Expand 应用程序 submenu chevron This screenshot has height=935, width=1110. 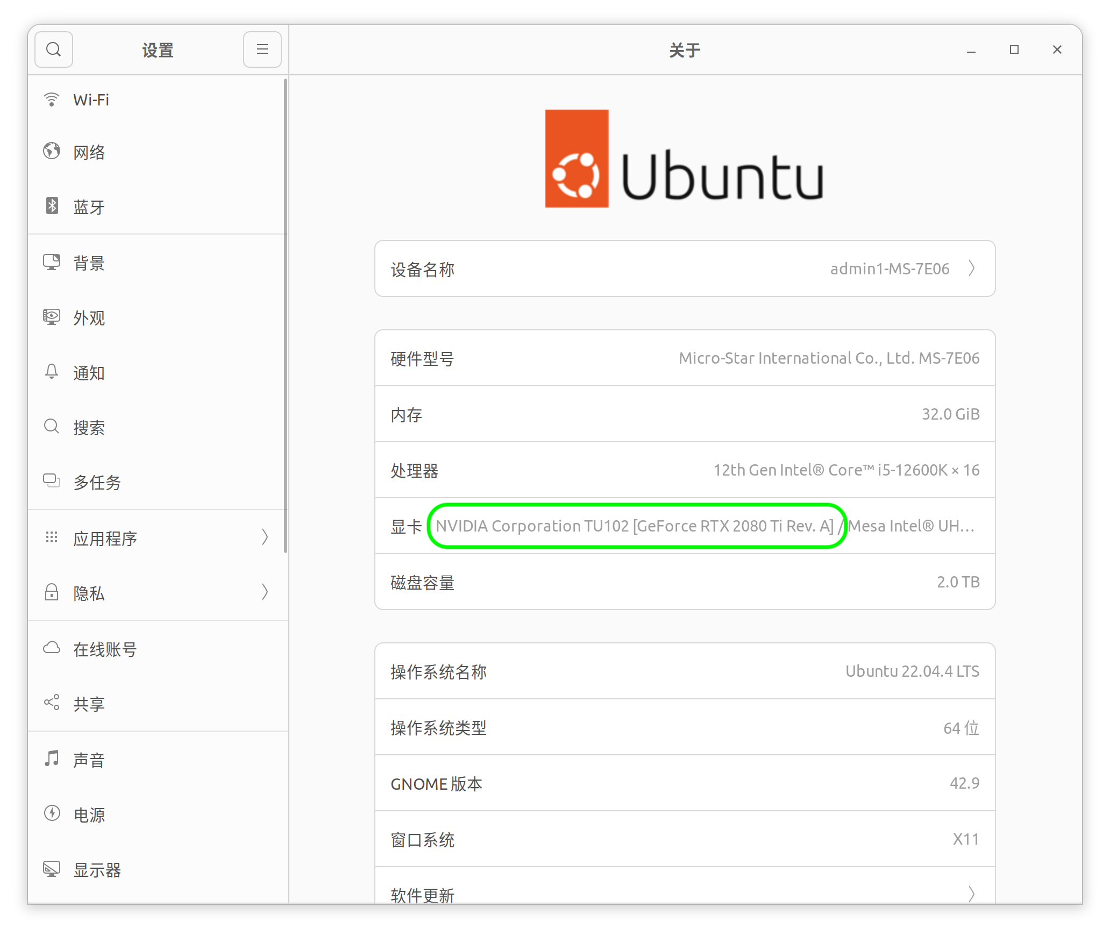265,537
